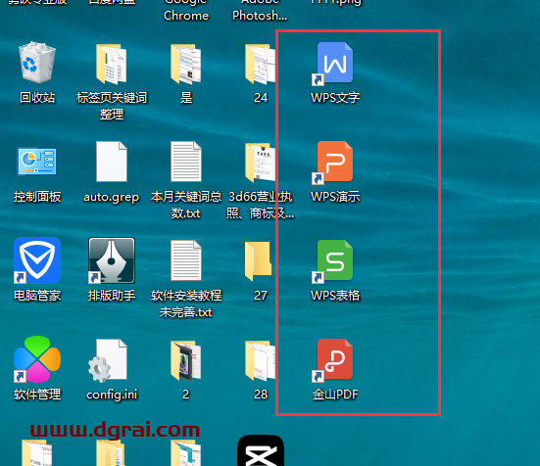Viewport: 540px width, 466px height.
Task: Launch the 电脑管家 shortcut
Action: click(37, 260)
